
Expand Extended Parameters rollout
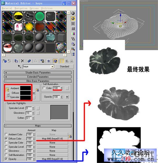[38, 77]
